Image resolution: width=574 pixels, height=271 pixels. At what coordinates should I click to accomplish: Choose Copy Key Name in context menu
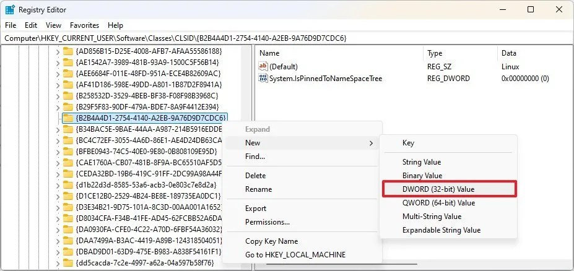point(302,241)
